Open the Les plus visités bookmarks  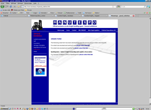click(6, 10)
